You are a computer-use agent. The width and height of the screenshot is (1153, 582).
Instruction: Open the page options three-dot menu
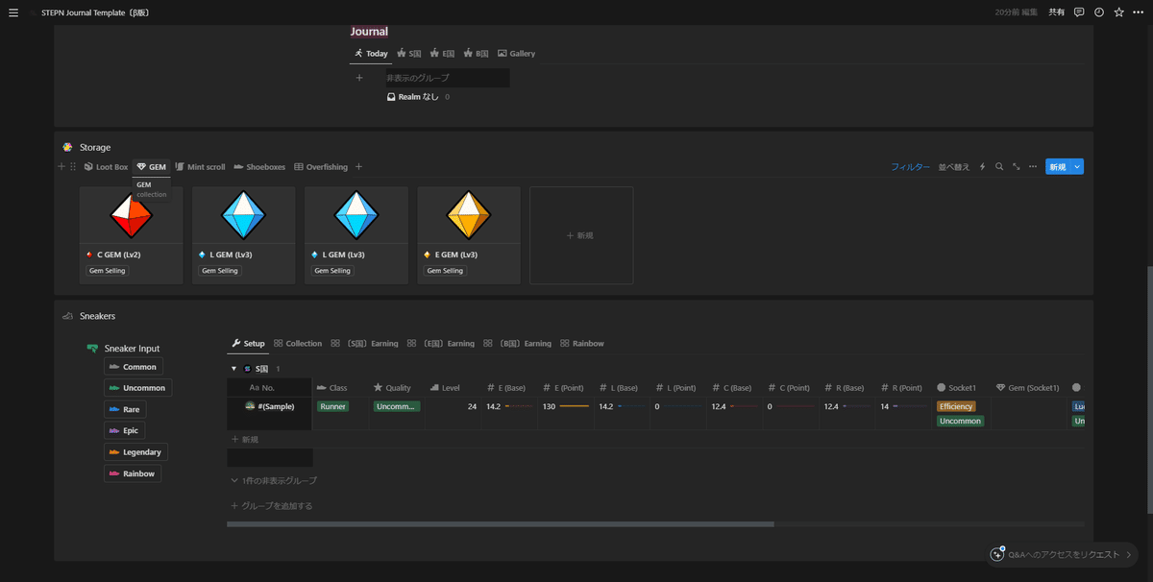1139,12
